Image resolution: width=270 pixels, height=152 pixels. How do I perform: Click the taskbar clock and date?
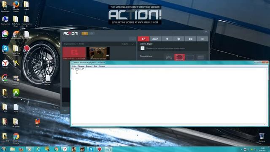click(262, 149)
